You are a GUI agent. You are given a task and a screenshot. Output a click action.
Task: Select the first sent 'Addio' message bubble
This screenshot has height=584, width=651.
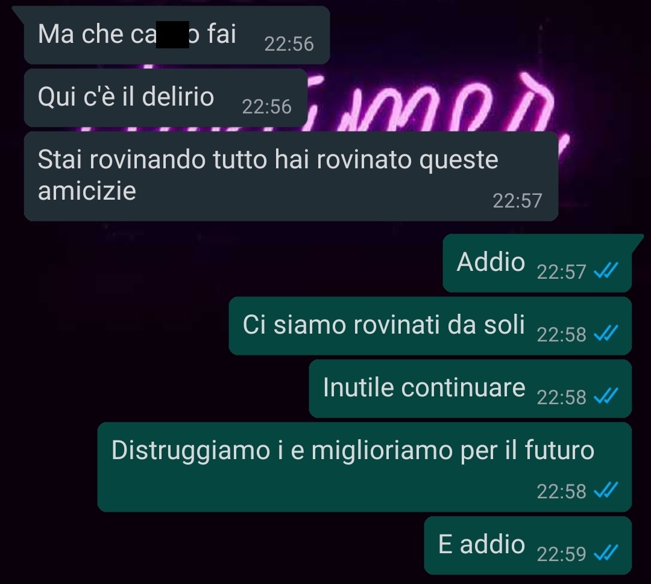click(537, 263)
